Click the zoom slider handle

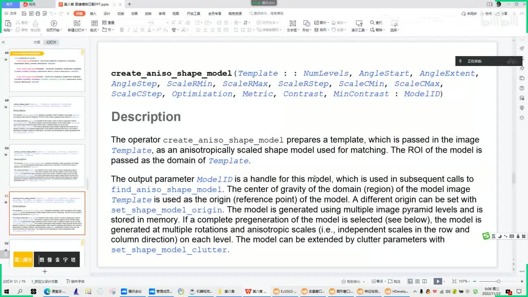[x=498, y=281]
